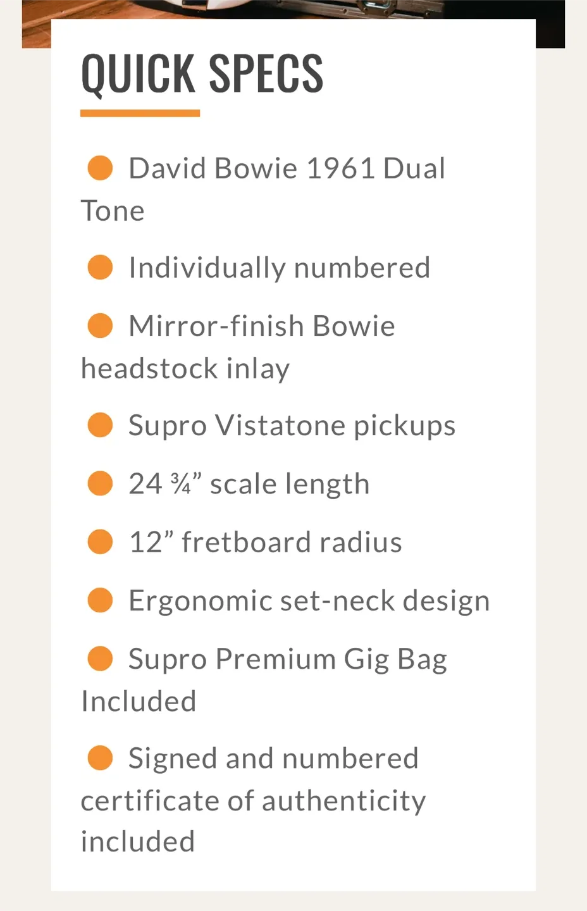Tap the orange dot by Supro Premium Gig Bag

point(100,659)
